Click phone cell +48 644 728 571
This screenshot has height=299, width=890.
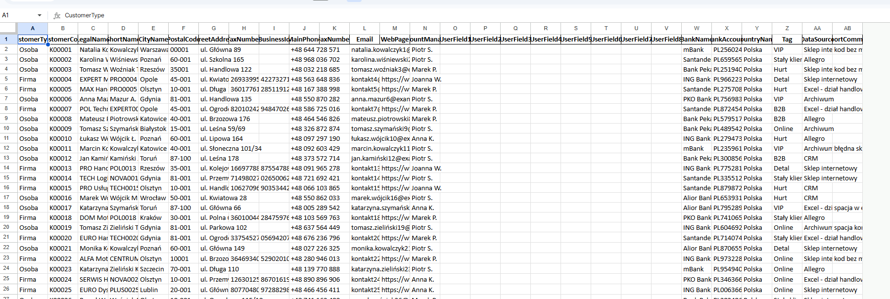(315, 49)
